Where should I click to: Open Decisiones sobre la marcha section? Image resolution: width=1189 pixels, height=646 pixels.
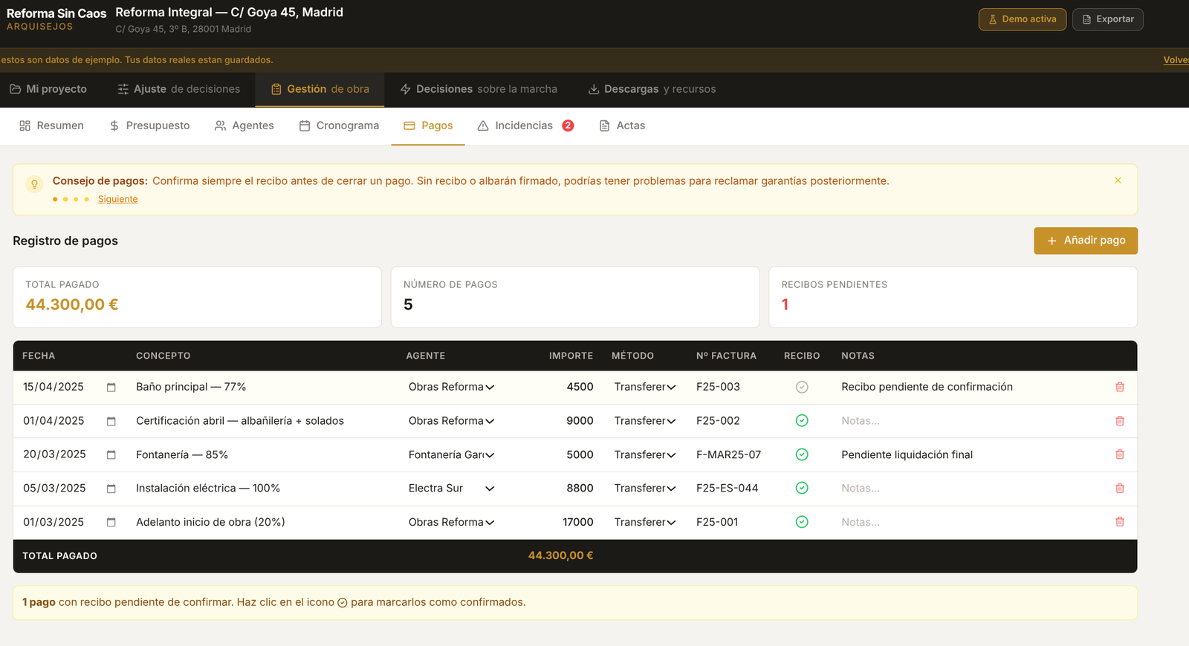[479, 89]
